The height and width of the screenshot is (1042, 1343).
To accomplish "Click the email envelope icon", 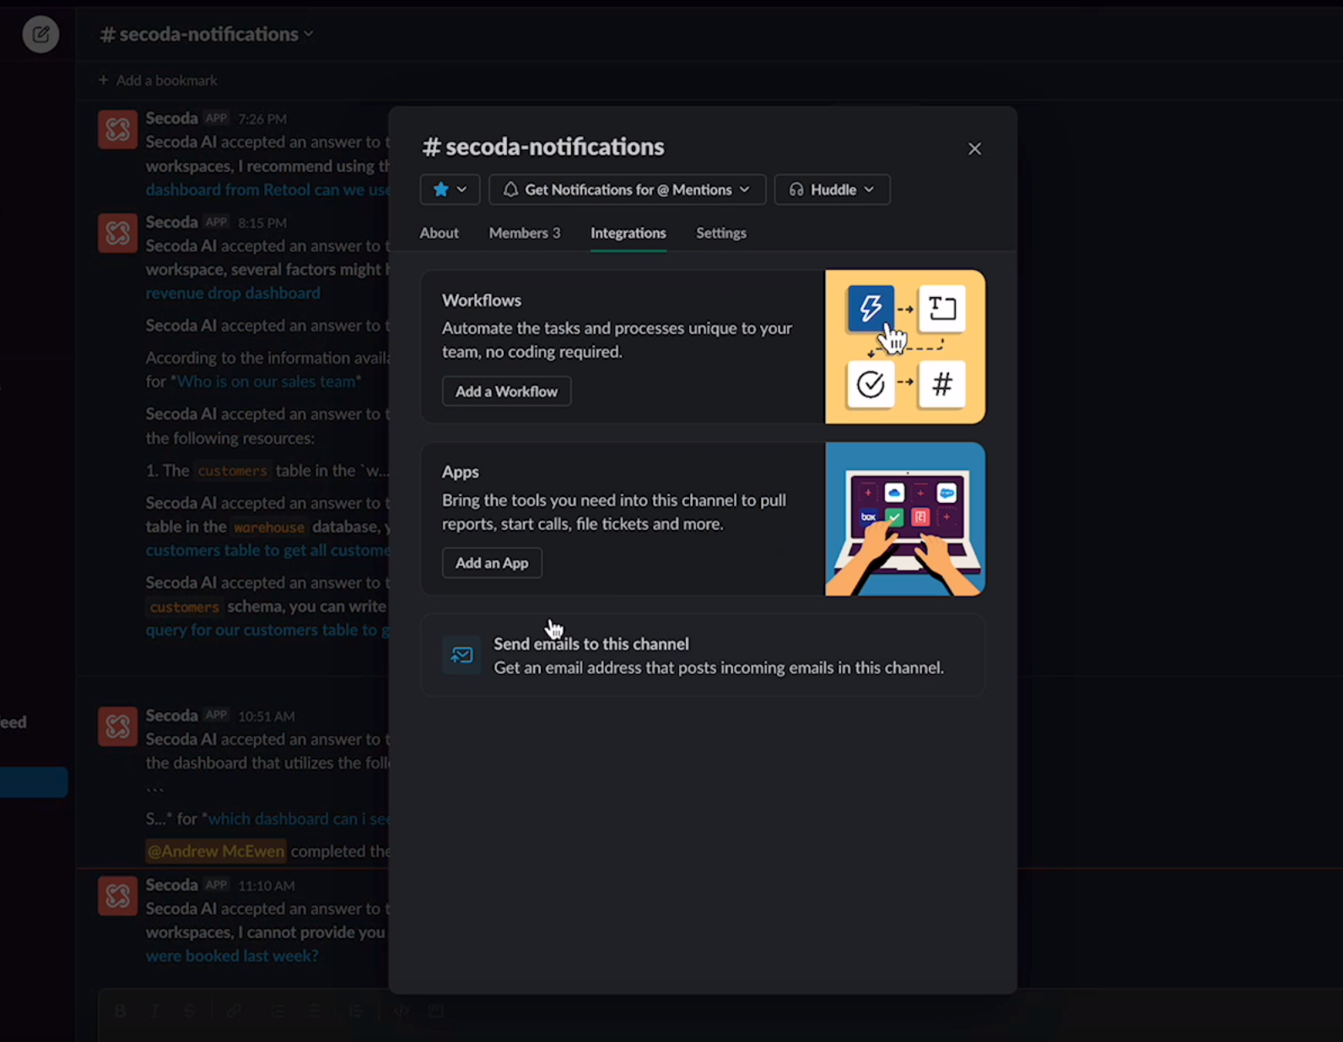I will [461, 656].
